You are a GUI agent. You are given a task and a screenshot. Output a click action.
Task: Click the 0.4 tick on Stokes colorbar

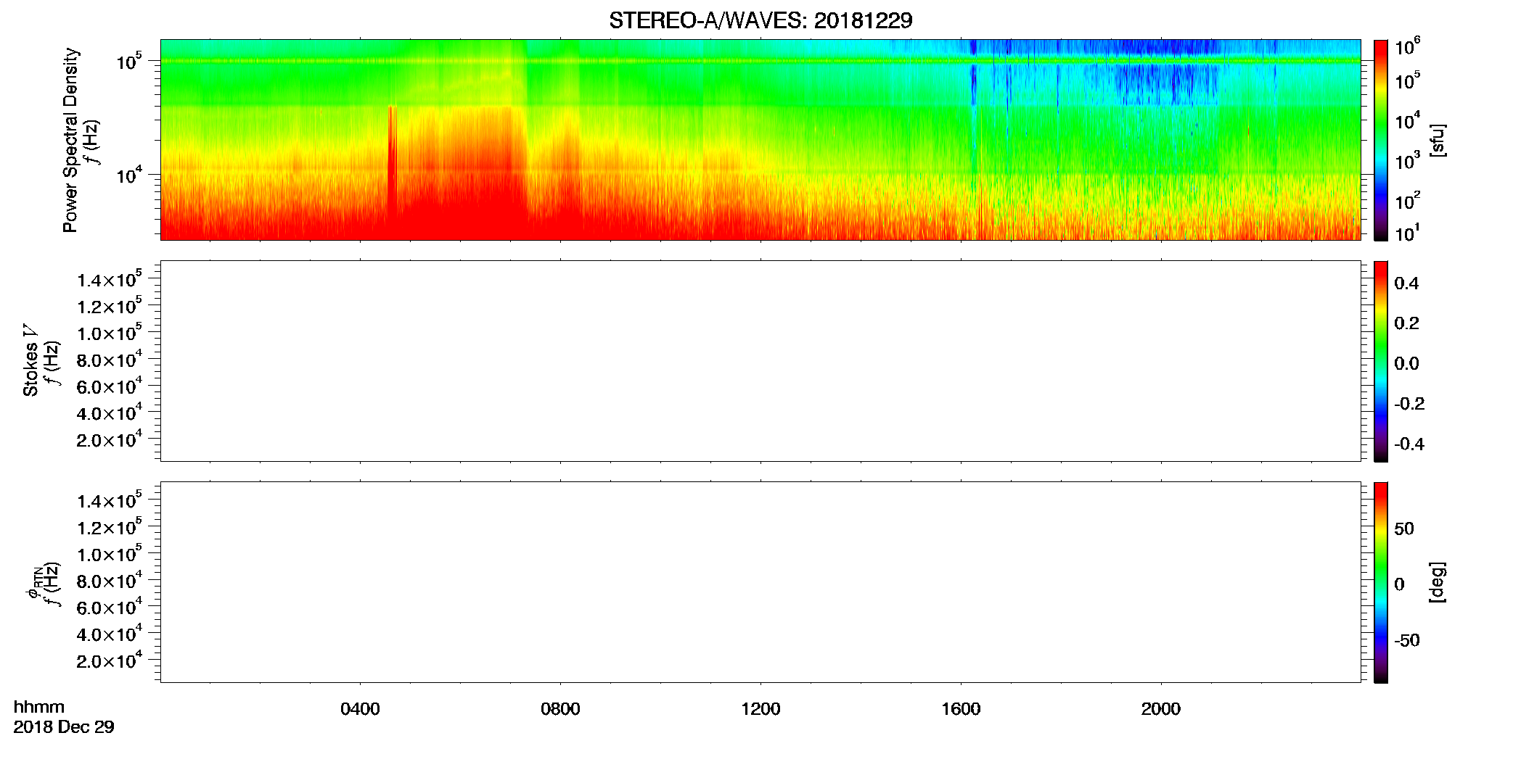(1406, 283)
